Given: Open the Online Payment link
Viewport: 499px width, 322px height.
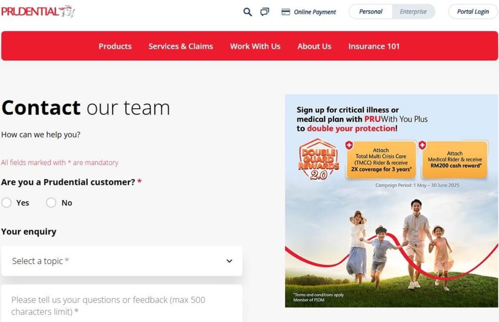Looking at the screenshot, I should 313,11.
